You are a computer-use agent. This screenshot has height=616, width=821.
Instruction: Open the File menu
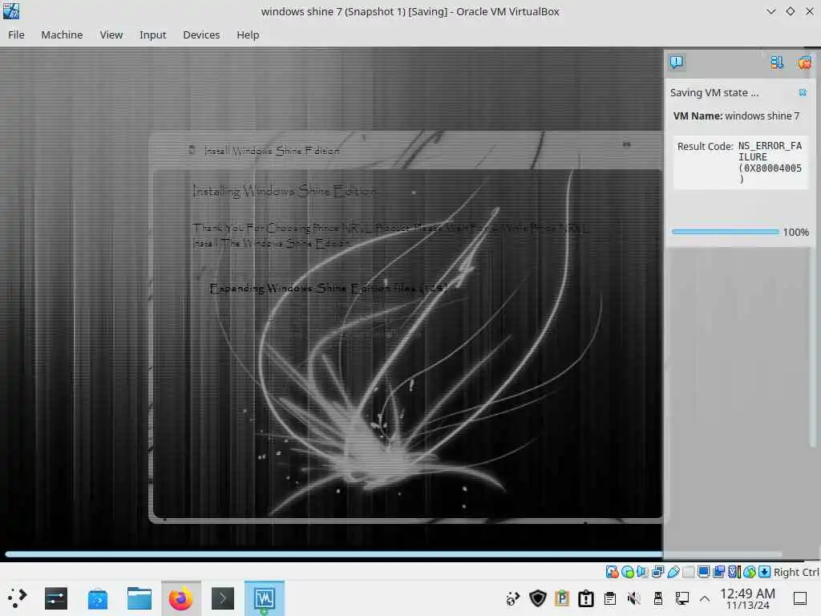click(16, 34)
